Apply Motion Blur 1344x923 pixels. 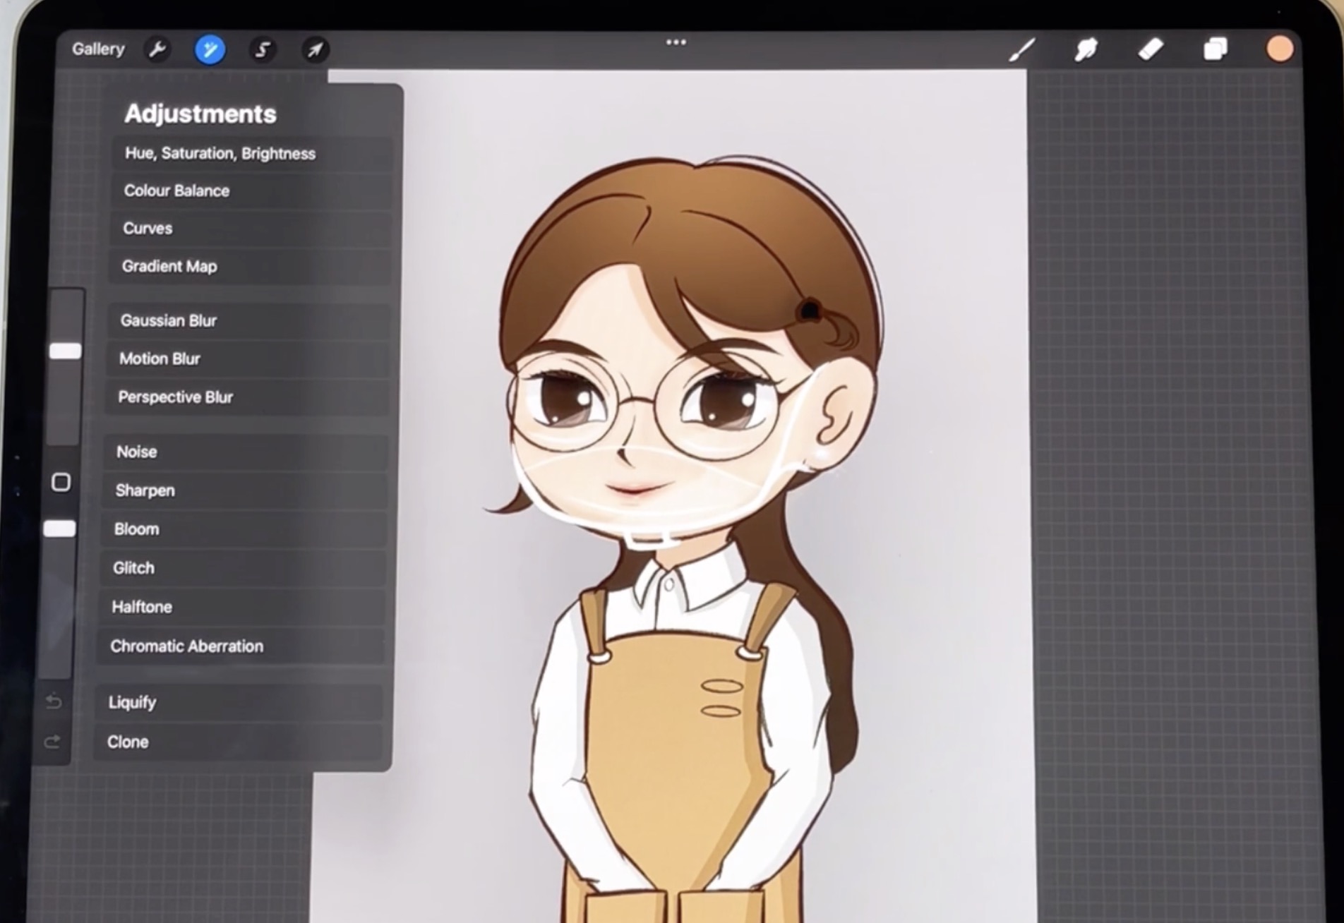(x=247, y=358)
